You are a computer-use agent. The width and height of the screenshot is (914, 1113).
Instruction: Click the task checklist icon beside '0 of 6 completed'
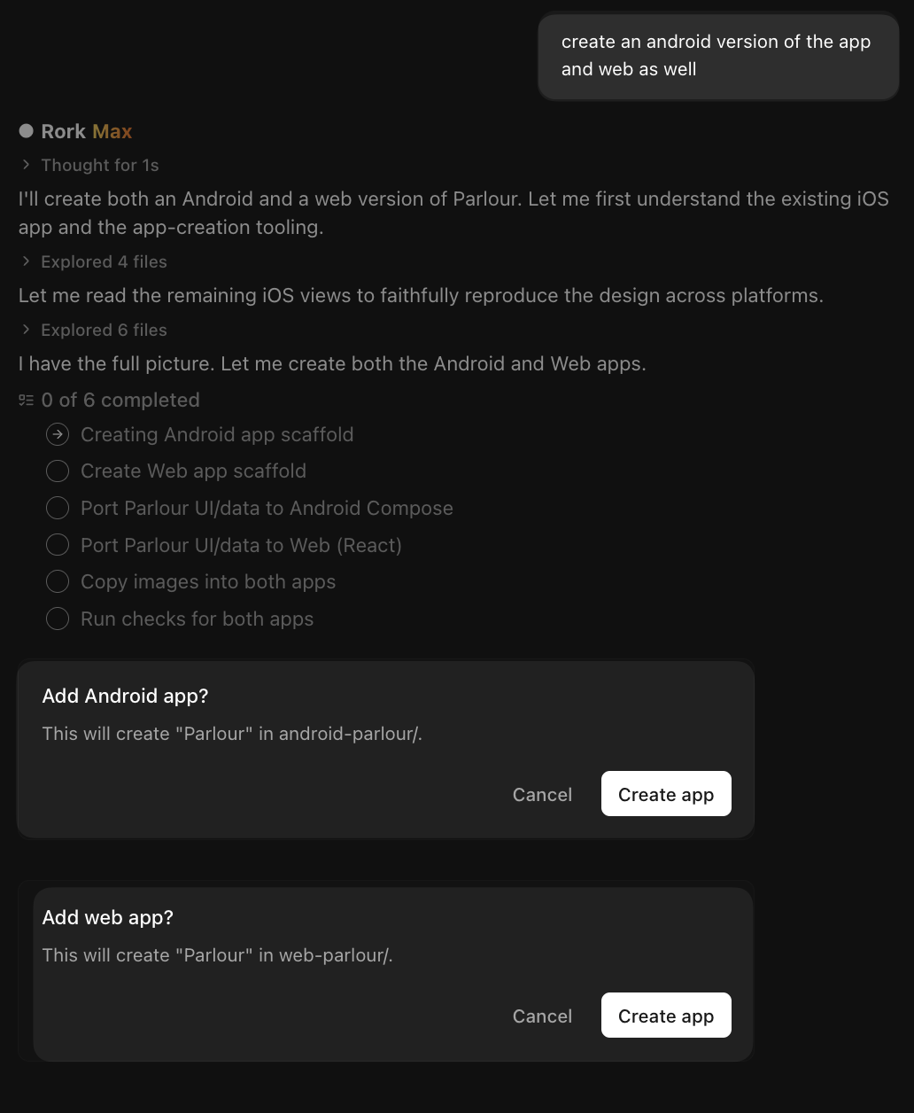point(27,401)
